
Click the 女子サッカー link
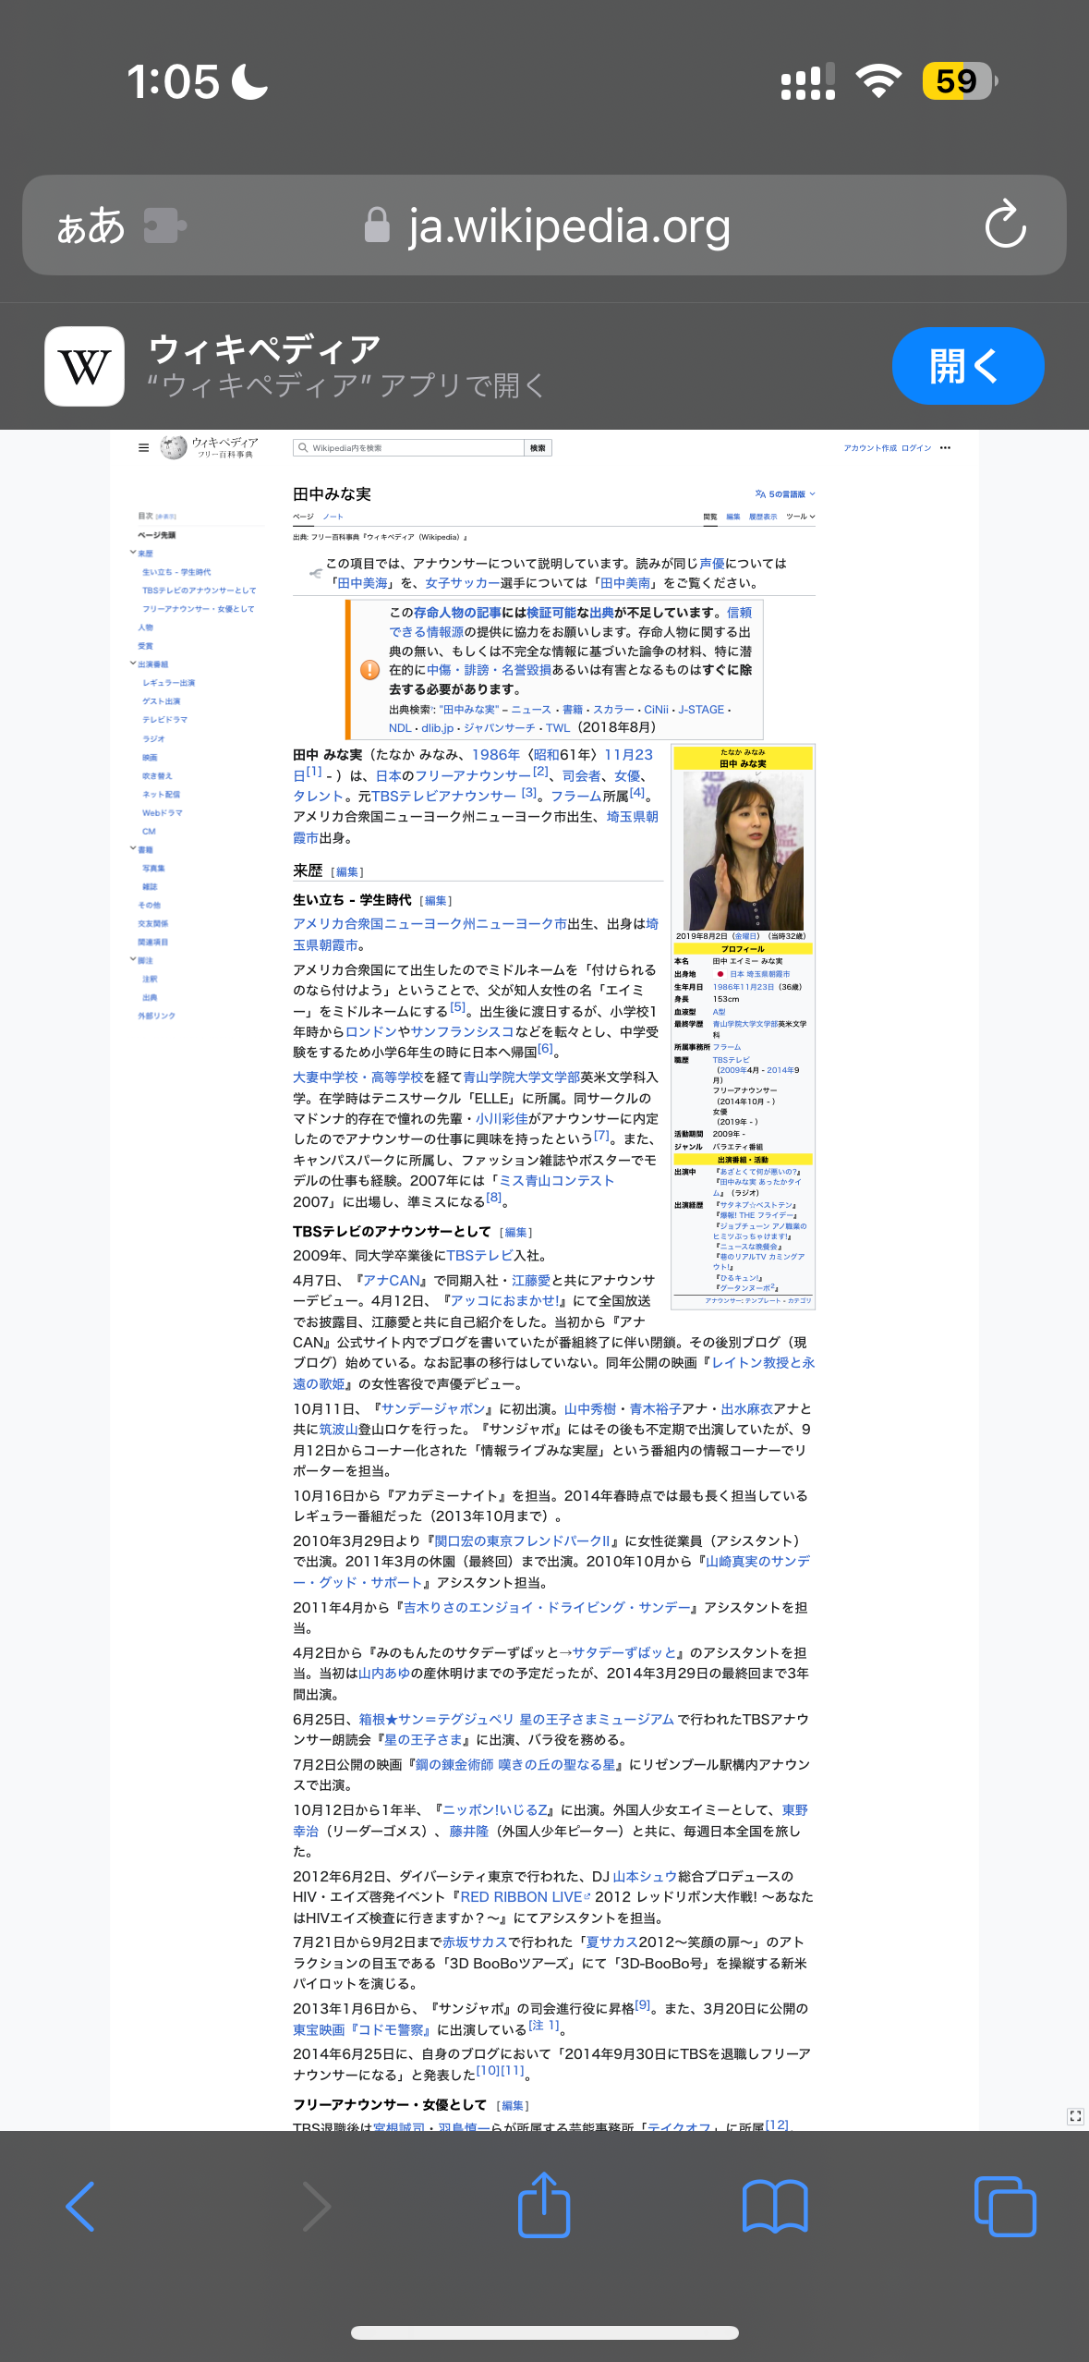(x=463, y=583)
